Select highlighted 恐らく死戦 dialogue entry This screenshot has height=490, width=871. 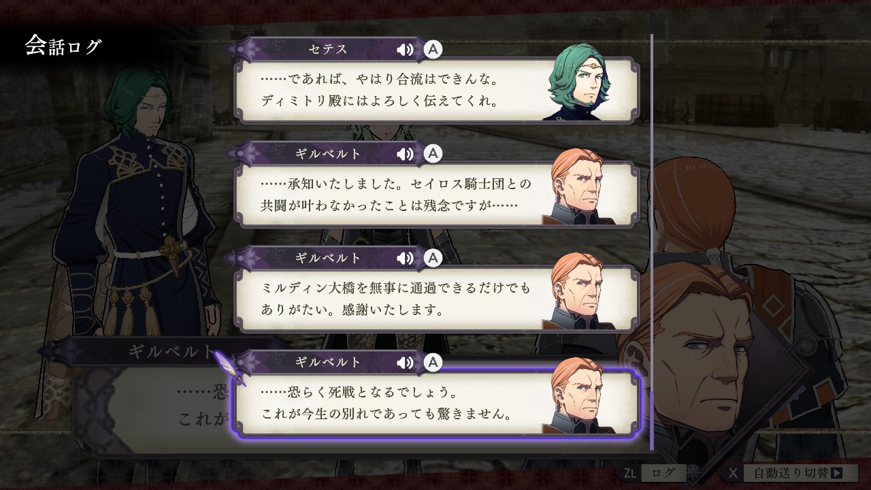coord(437,403)
